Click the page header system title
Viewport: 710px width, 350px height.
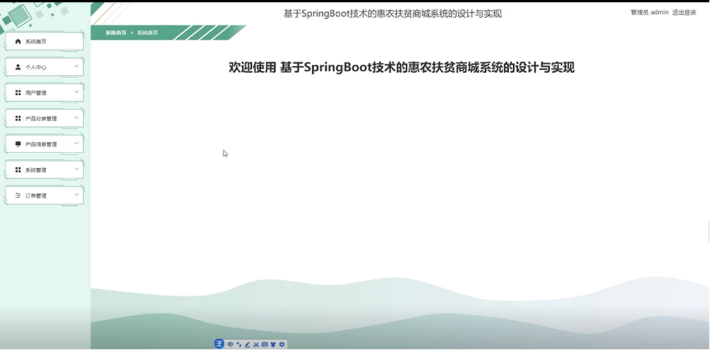tap(393, 13)
